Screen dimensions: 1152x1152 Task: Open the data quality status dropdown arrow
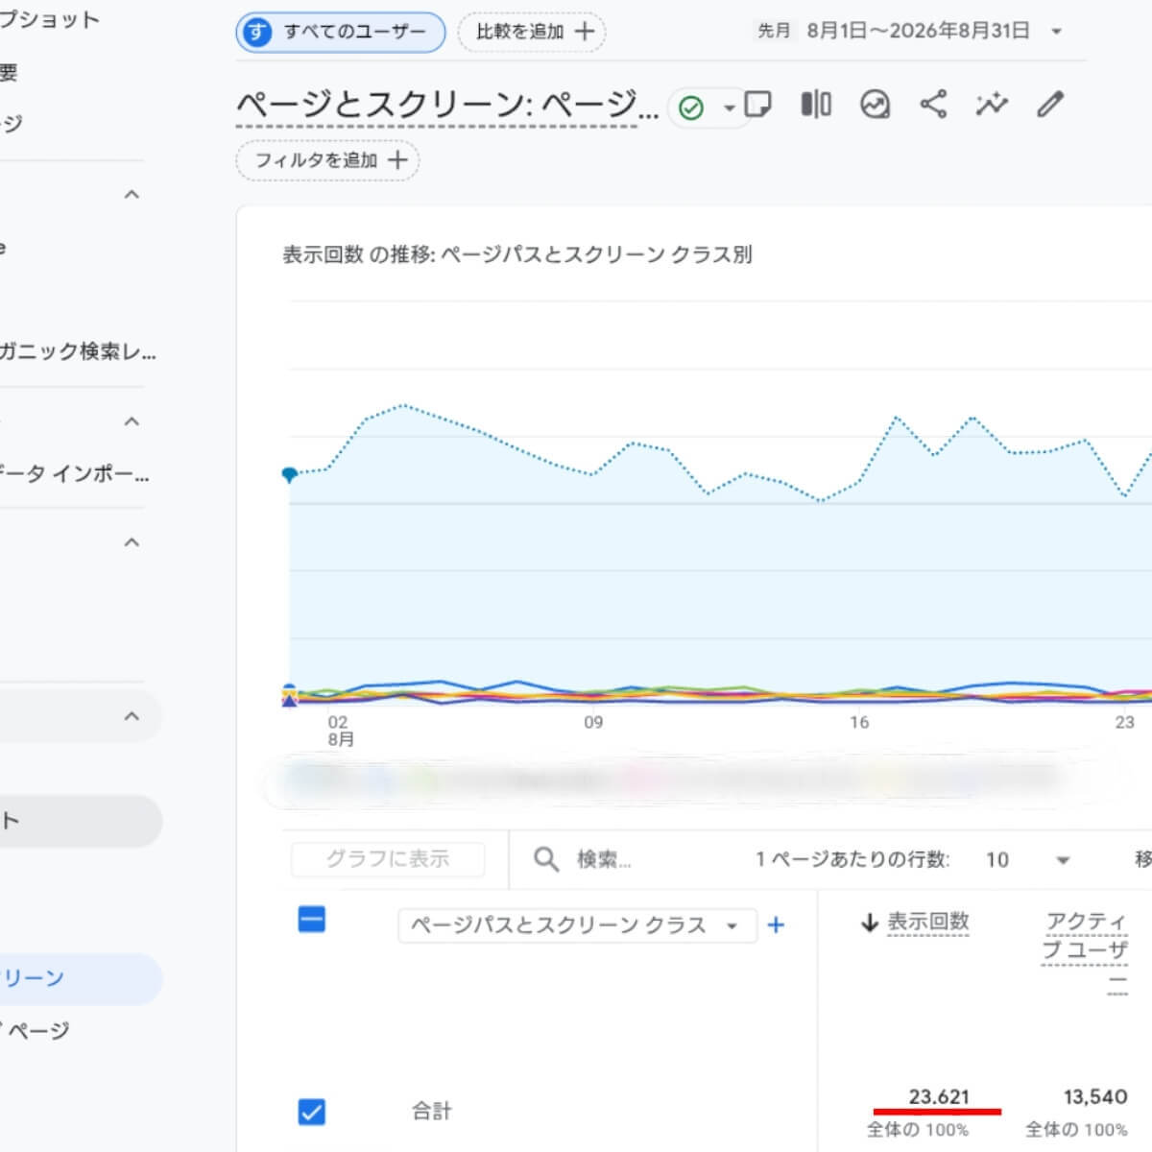pos(729,108)
